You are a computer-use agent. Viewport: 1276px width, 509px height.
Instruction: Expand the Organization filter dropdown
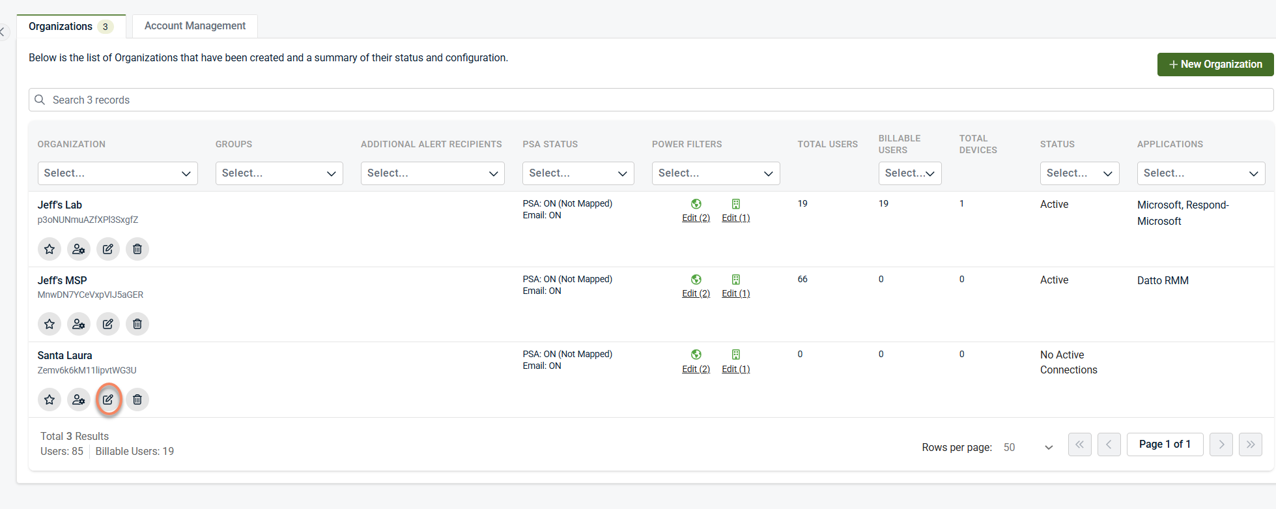[117, 173]
